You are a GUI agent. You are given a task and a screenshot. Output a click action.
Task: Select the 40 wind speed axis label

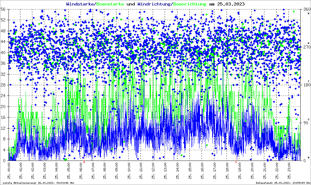[x=3, y=53]
